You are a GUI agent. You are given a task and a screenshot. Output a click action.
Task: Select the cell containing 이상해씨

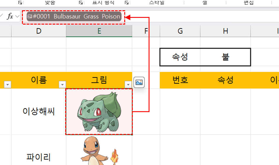(x=39, y=111)
